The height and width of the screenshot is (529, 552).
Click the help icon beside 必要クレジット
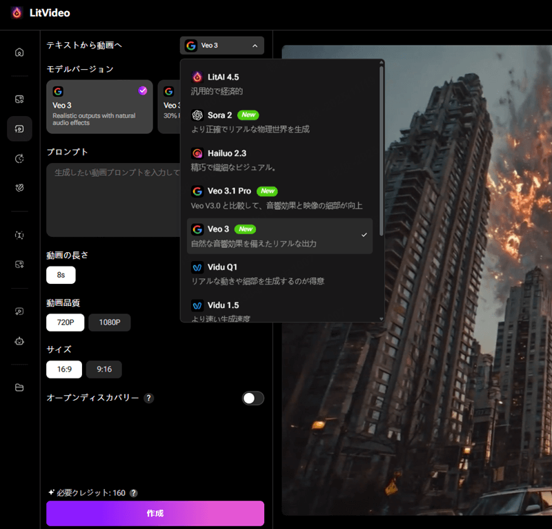click(x=134, y=493)
